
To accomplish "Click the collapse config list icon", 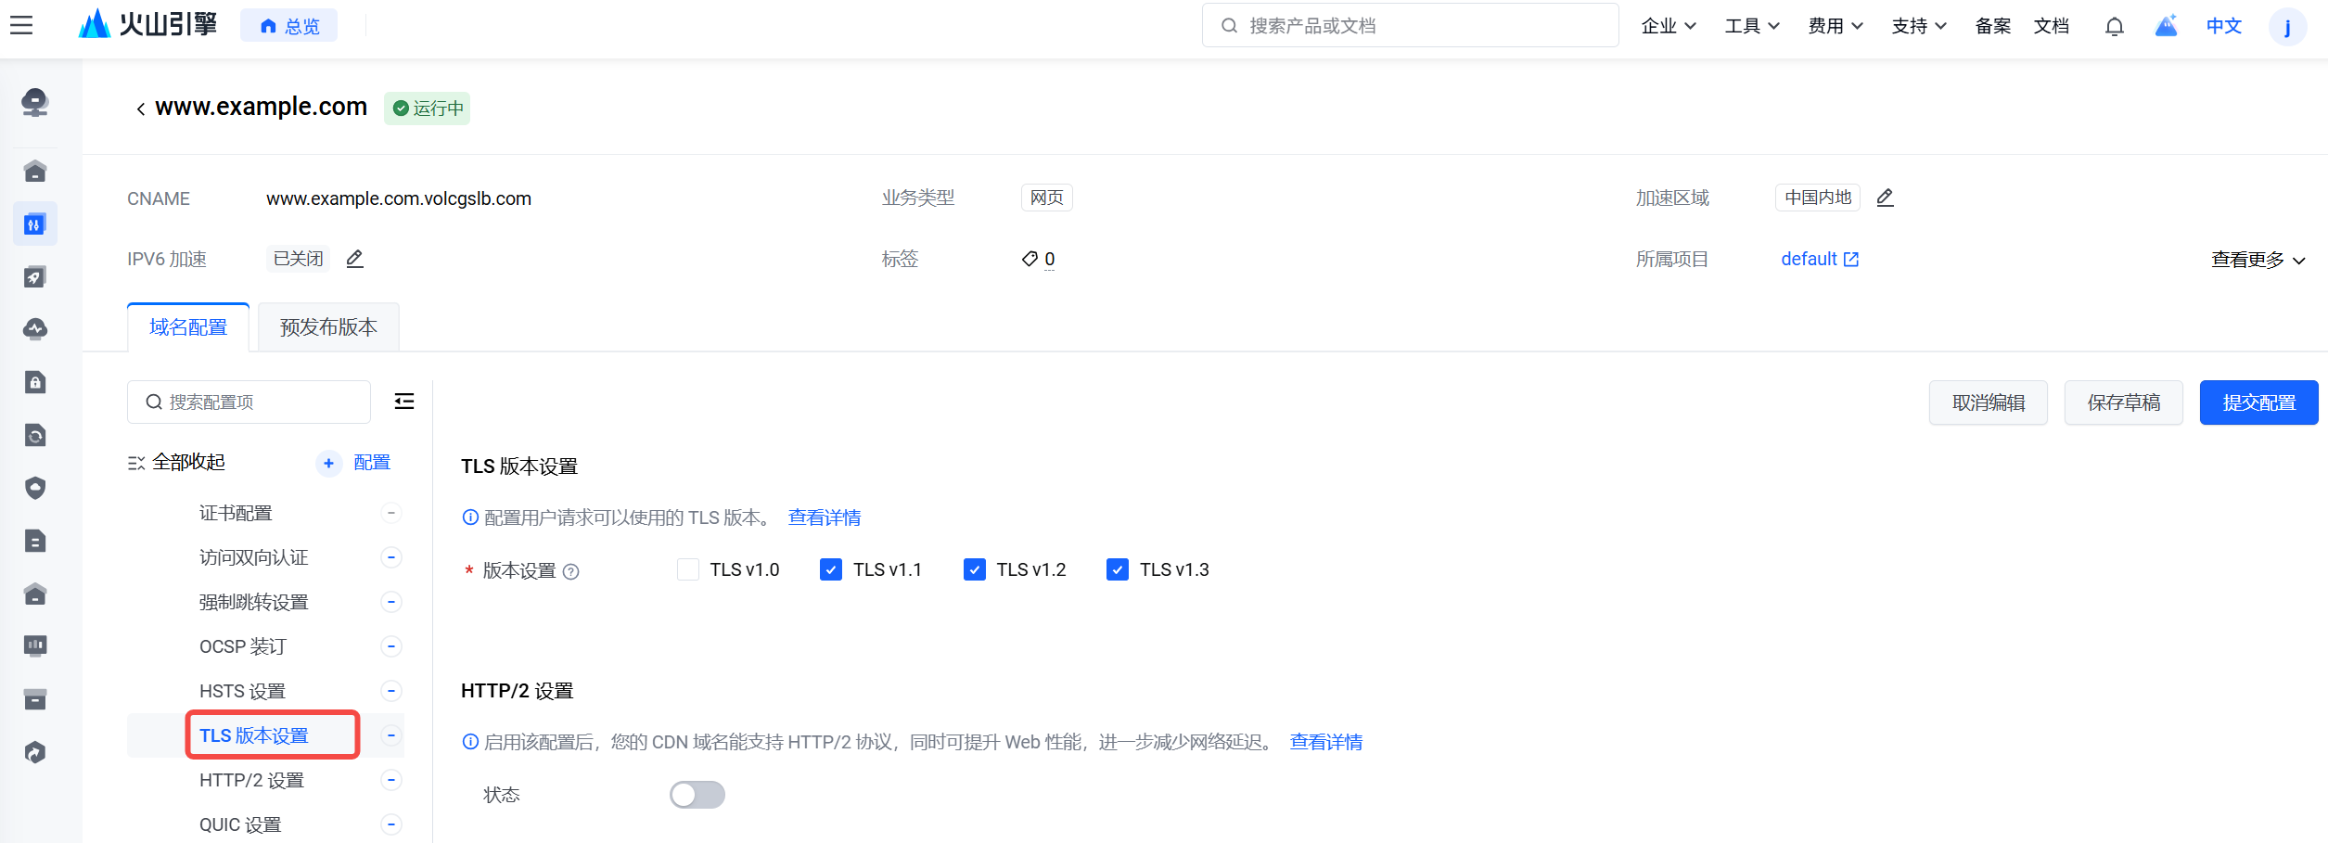I will click(x=404, y=402).
